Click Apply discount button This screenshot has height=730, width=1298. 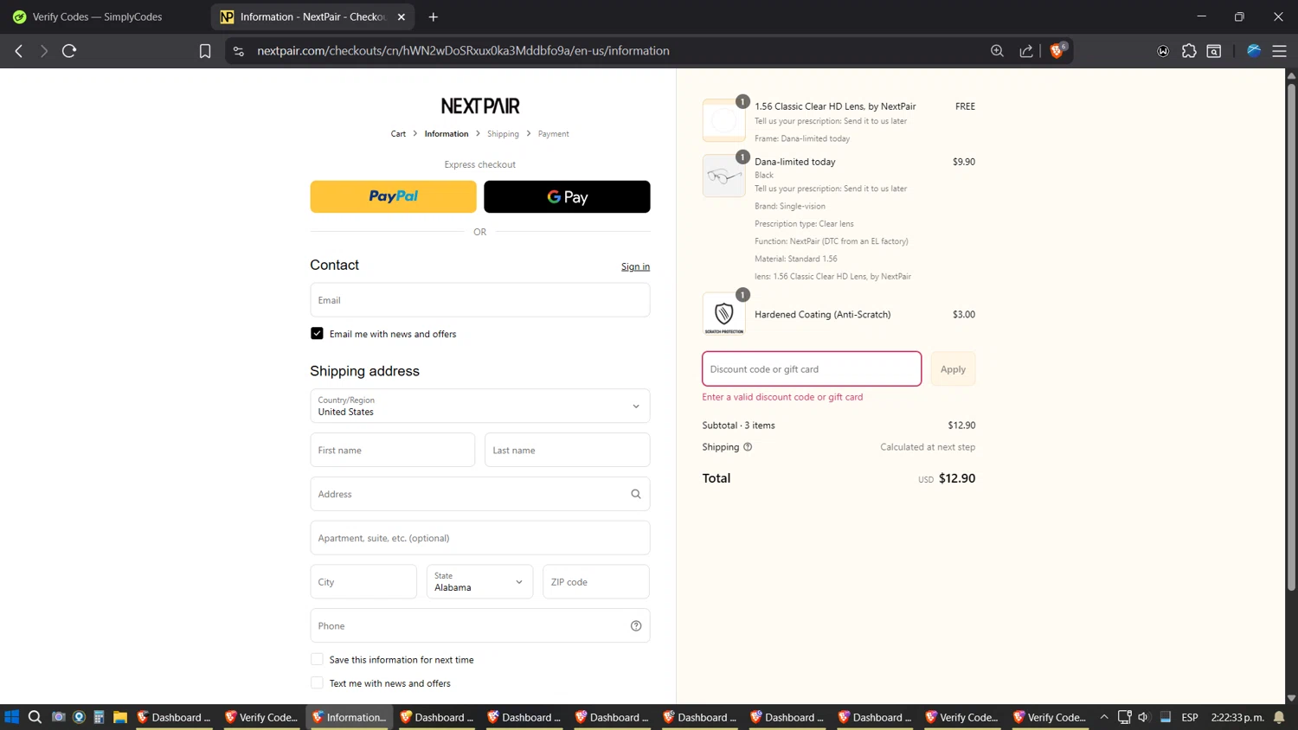coord(953,369)
